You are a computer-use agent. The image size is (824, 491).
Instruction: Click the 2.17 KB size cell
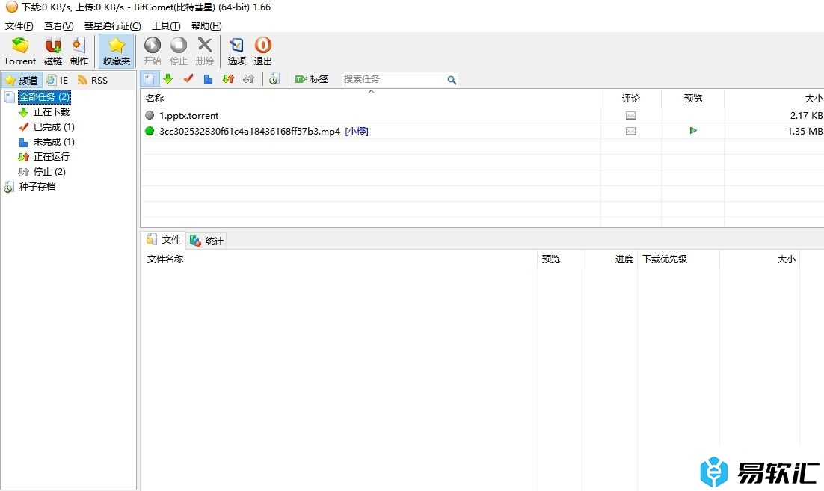(806, 116)
